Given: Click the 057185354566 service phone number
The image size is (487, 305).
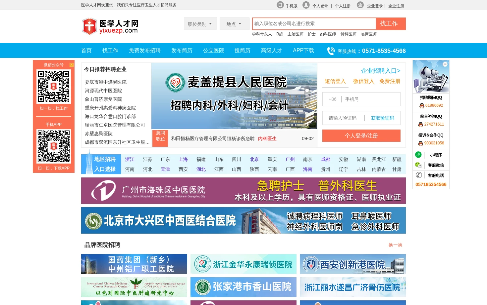Looking at the screenshot, I should (x=431, y=184).
